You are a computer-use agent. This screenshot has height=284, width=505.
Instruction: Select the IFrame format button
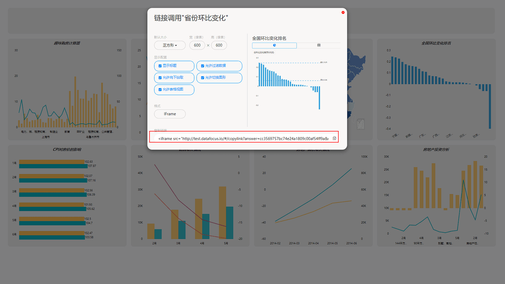170,114
